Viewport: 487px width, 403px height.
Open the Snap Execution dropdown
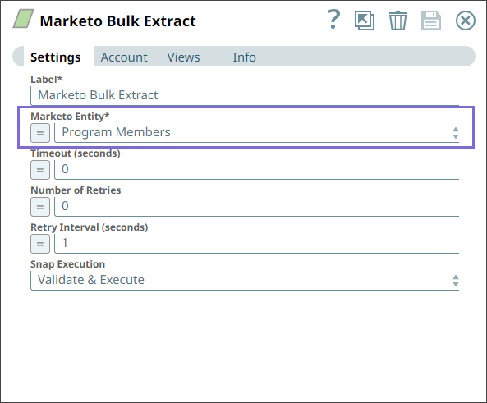tap(245, 281)
